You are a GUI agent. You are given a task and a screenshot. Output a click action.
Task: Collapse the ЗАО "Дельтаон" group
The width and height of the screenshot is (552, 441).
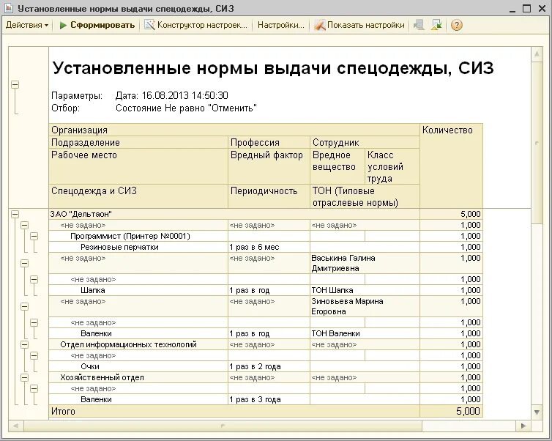pos(15,214)
